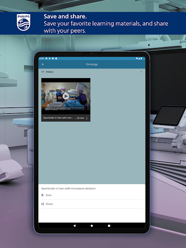Open the video's three-dot options menu
Viewport: 186px width, 248px height.
tap(87, 118)
